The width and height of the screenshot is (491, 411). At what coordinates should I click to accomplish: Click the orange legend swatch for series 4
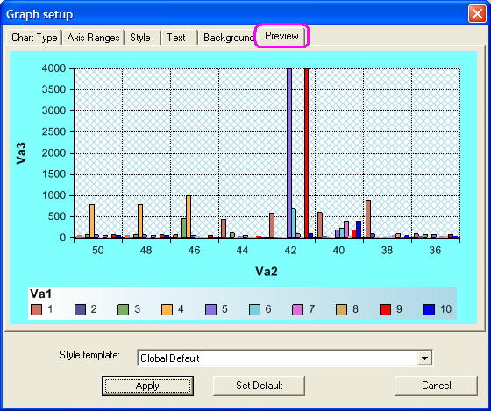[167, 309]
